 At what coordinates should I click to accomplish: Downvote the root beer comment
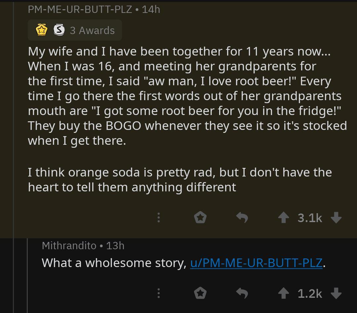click(x=336, y=217)
